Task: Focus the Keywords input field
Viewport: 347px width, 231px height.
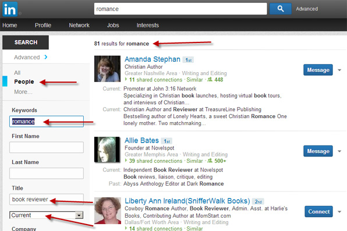Action: (47, 122)
